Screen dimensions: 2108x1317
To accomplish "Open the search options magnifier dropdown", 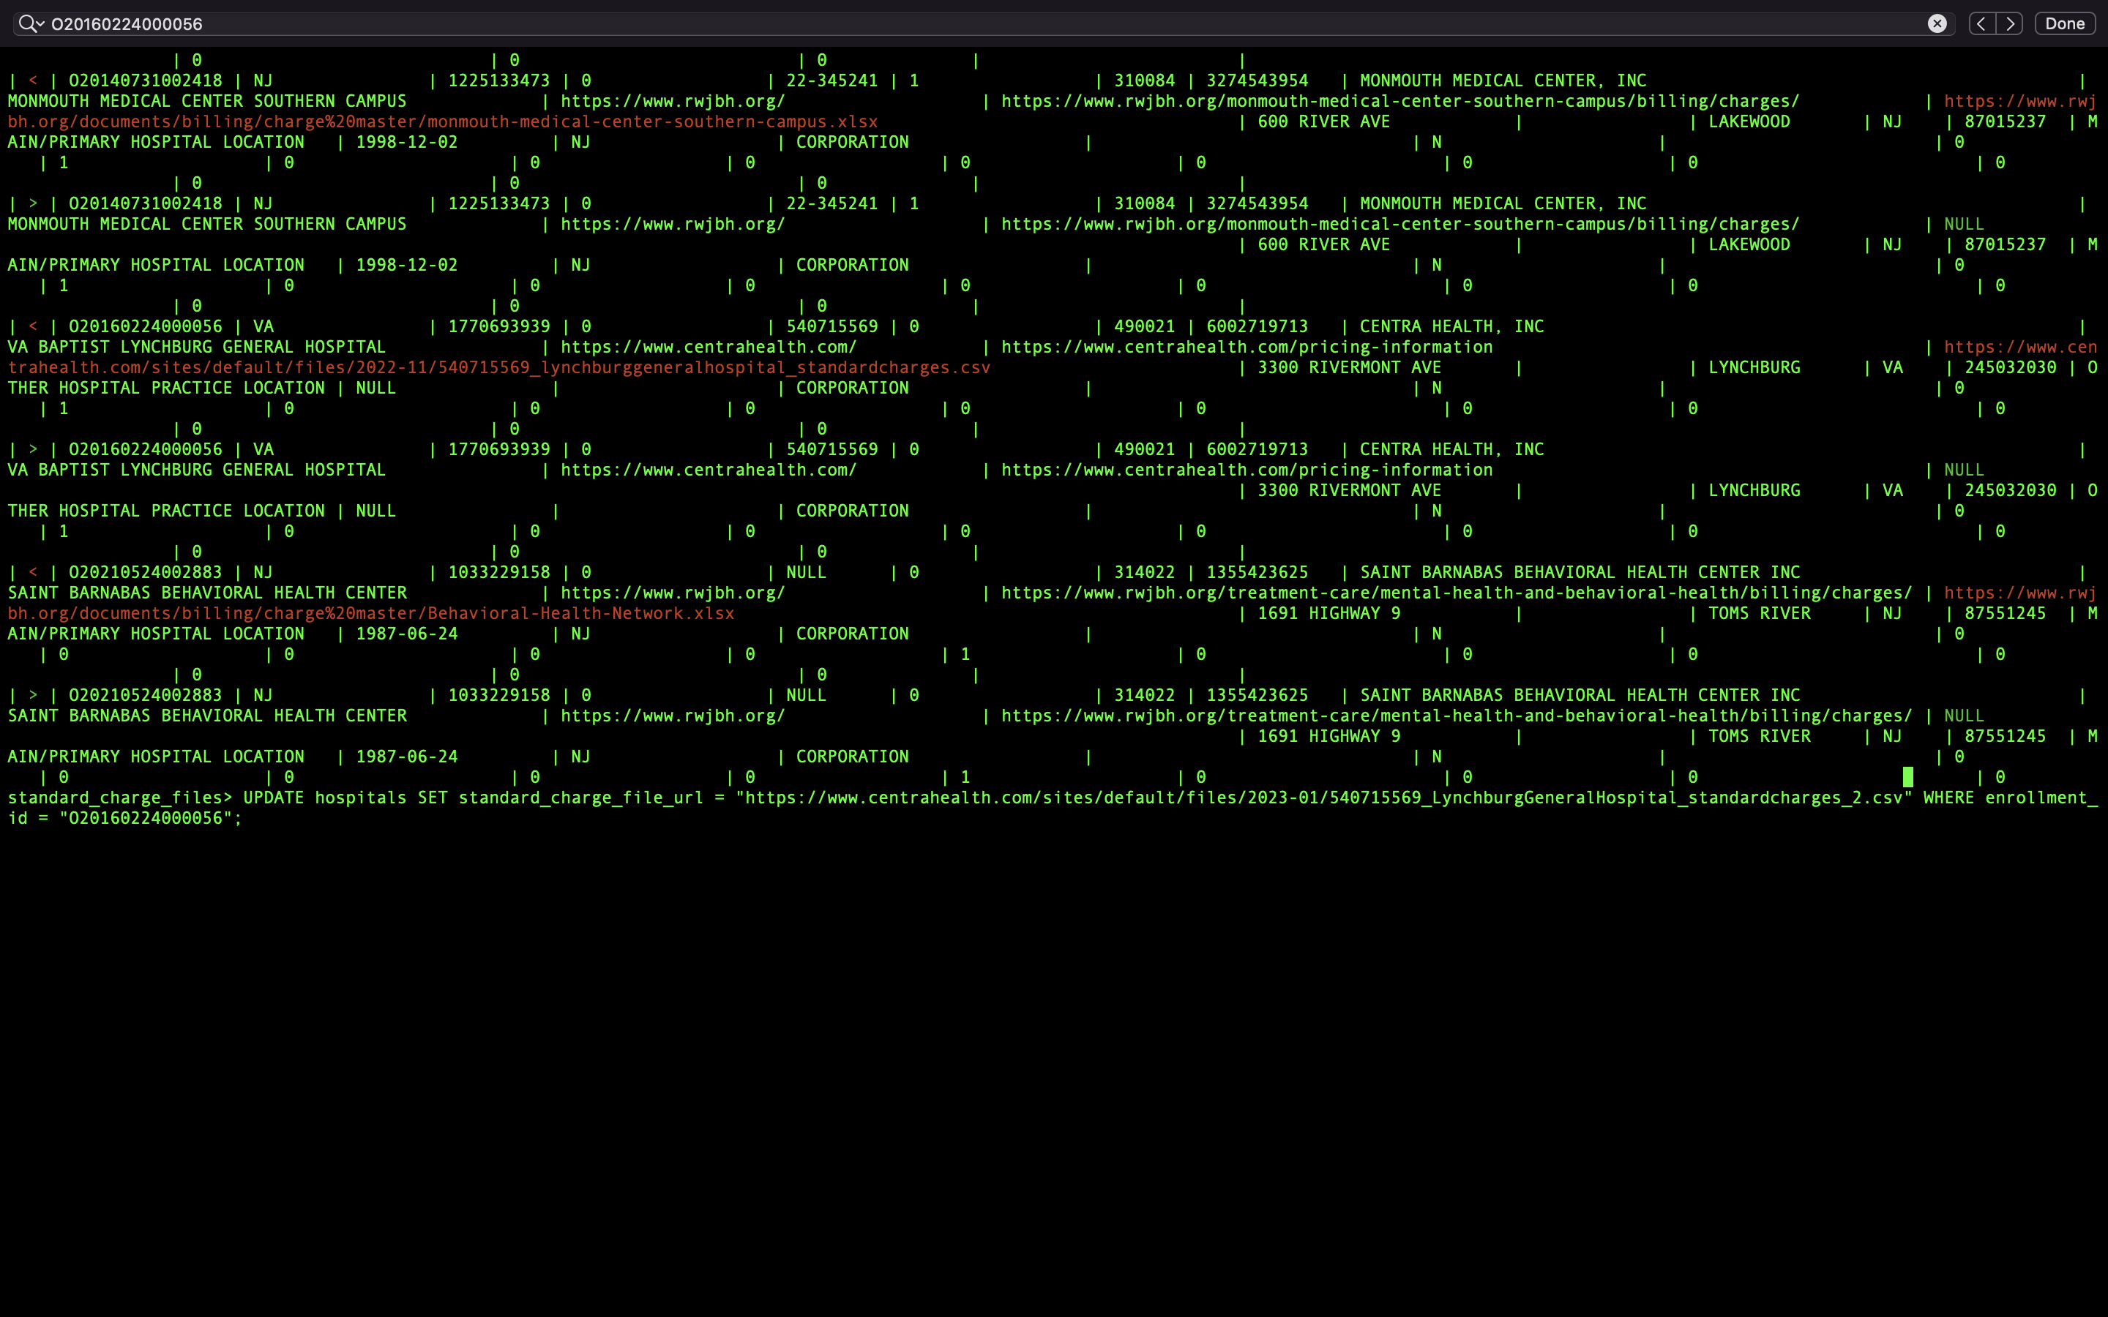I will pyautogui.click(x=31, y=23).
